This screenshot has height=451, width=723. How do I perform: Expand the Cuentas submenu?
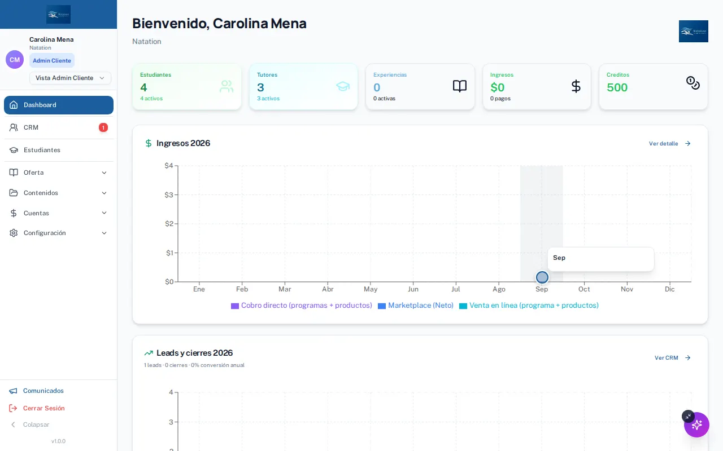59,213
